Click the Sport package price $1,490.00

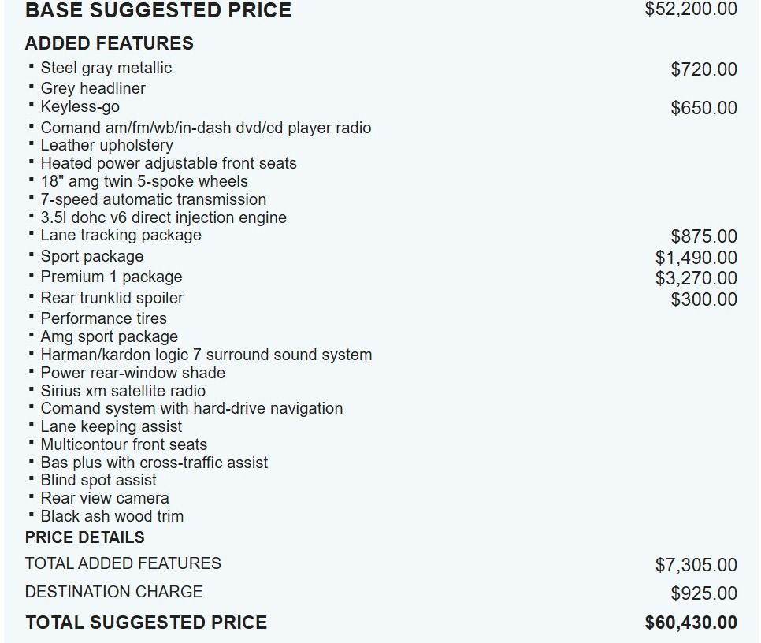696,258
